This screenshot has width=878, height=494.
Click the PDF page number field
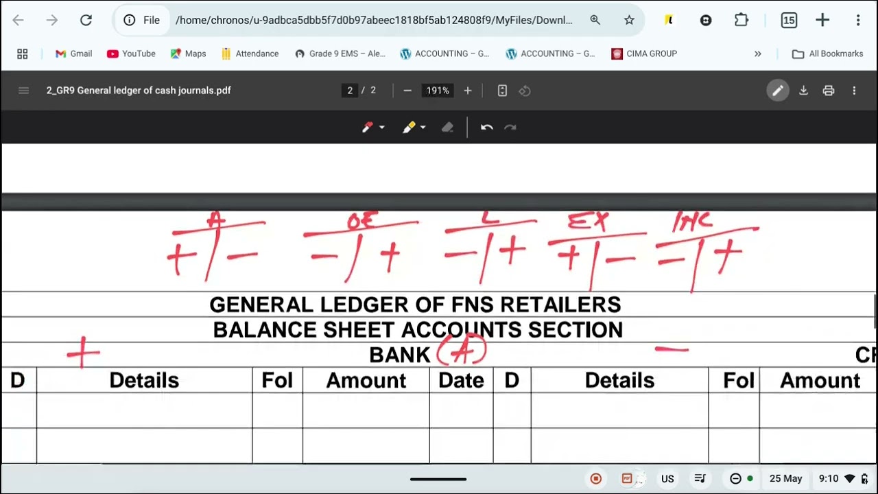click(x=350, y=91)
